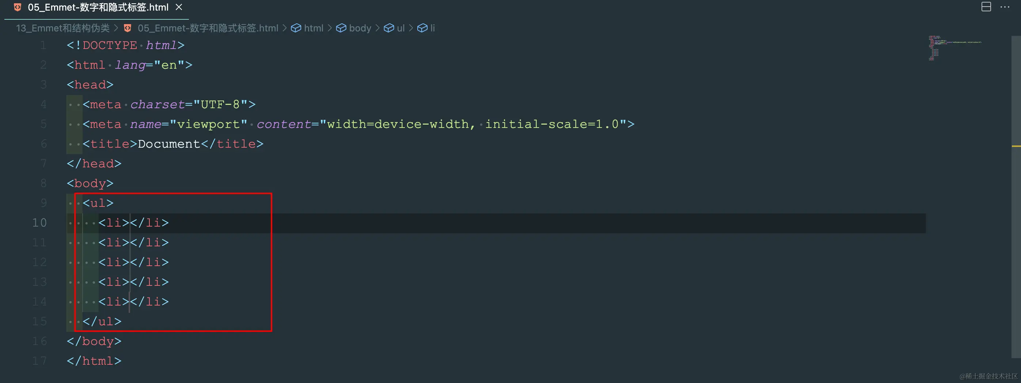Click line number 1 in the gutter

click(x=43, y=45)
